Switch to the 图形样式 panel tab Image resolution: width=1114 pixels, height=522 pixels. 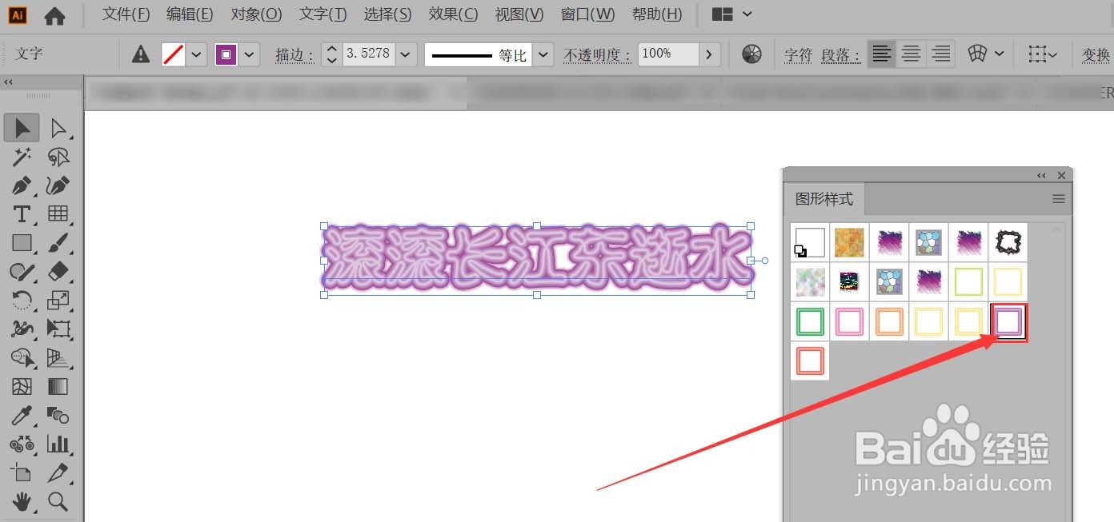point(823,198)
